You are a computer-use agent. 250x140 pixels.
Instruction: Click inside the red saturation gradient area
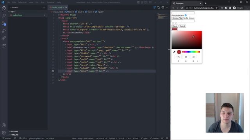pos(187,40)
